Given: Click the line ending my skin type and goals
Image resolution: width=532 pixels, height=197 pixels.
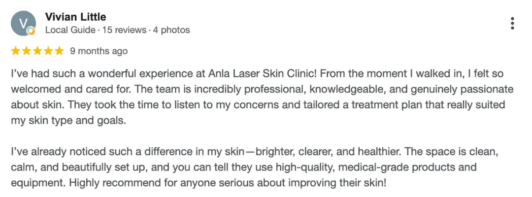Looking at the screenshot, I should point(68,121).
